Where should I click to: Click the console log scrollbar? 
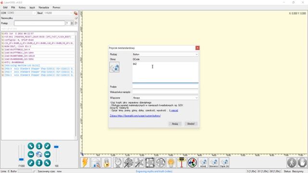[x=76, y=86]
